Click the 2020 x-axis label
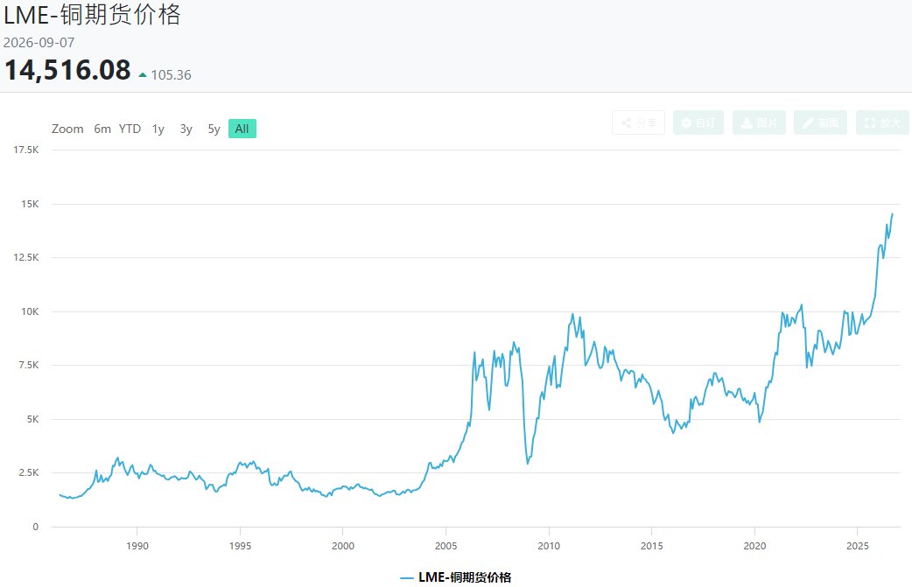This screenshot has height=587, width=912. [755, 546]
